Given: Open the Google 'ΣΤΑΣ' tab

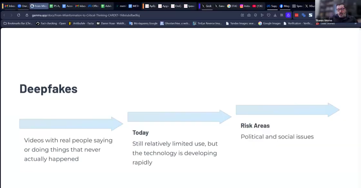Looking at the screenshot, I should pyautogui.click(x=232, y=6).
